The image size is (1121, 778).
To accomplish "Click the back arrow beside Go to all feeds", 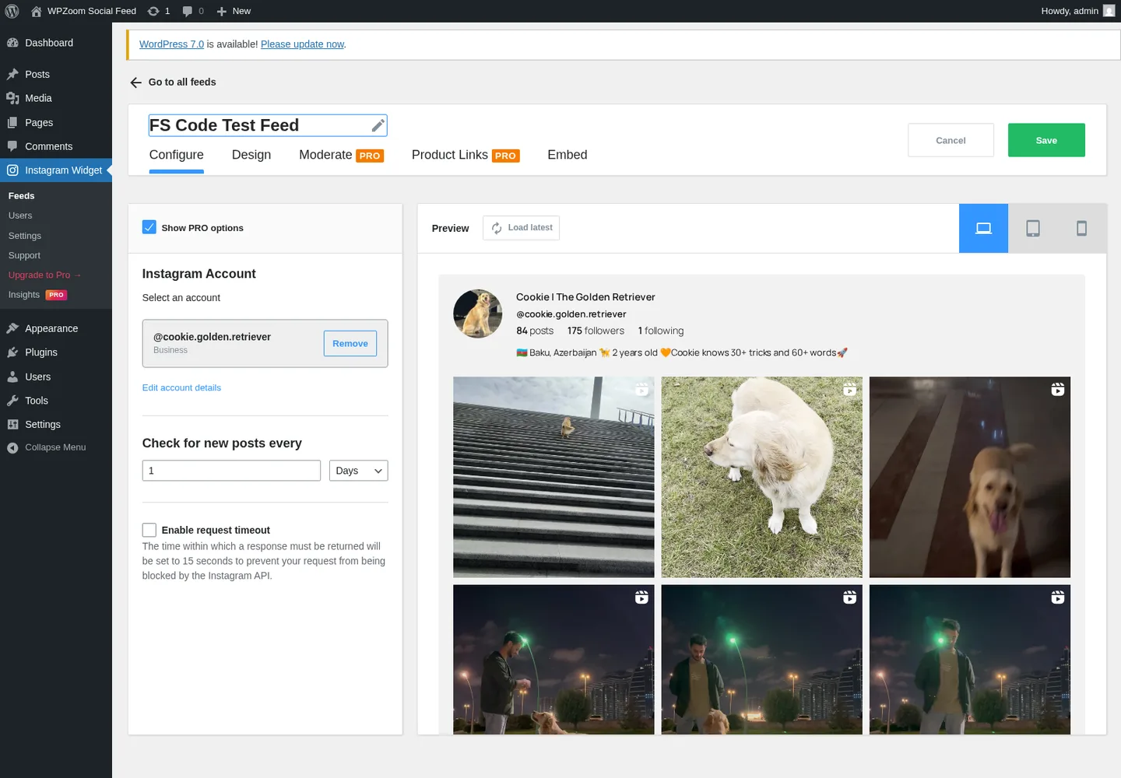I will coord(136,82).
